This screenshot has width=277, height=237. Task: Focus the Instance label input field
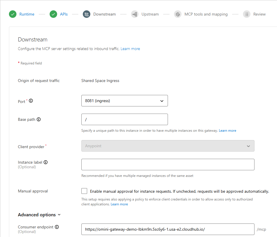tap(168, 165)
